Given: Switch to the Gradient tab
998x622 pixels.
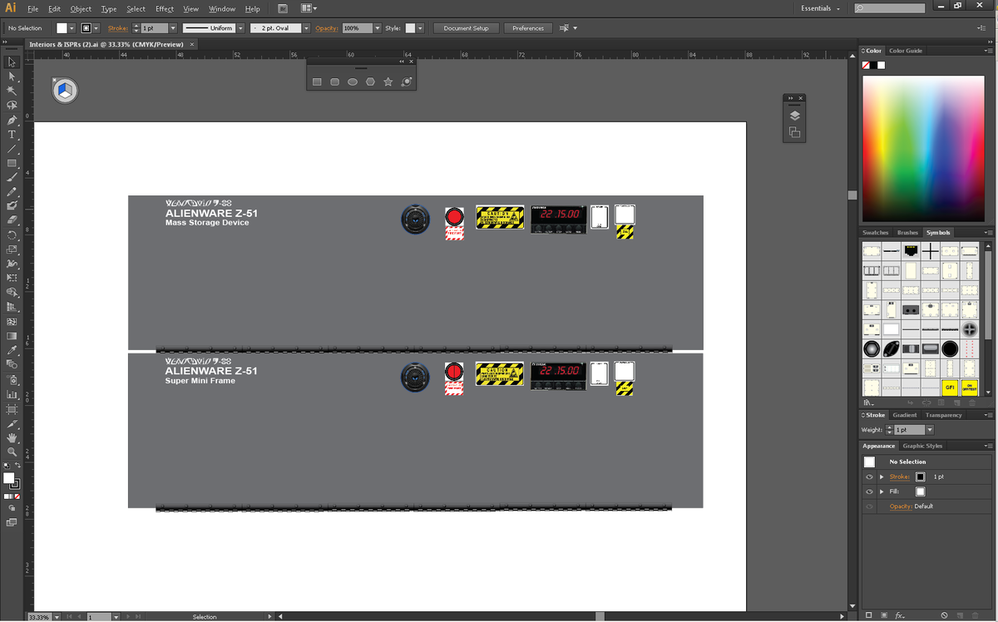Looking at the screenshot, I should pyautogui.click(x=904, y=415).
